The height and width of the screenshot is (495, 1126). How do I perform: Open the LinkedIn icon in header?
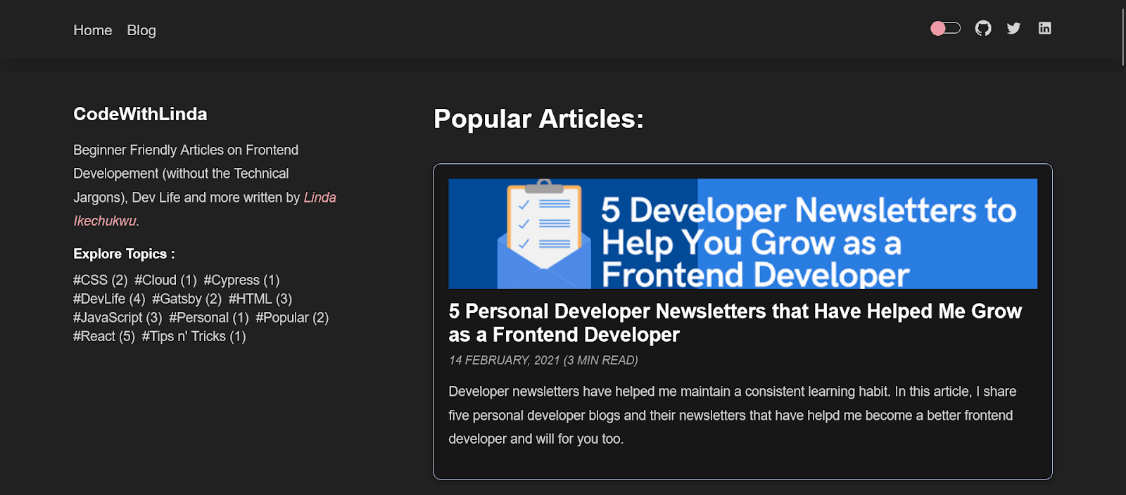(x=1044, y=28)
